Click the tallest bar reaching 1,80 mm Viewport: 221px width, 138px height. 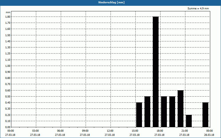tap(156, 72)
